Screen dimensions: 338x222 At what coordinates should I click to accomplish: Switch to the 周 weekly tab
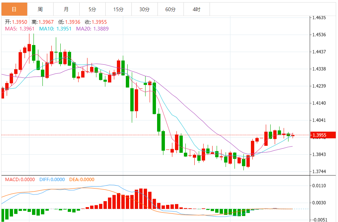pyautogui.click(x=40, y=9)
